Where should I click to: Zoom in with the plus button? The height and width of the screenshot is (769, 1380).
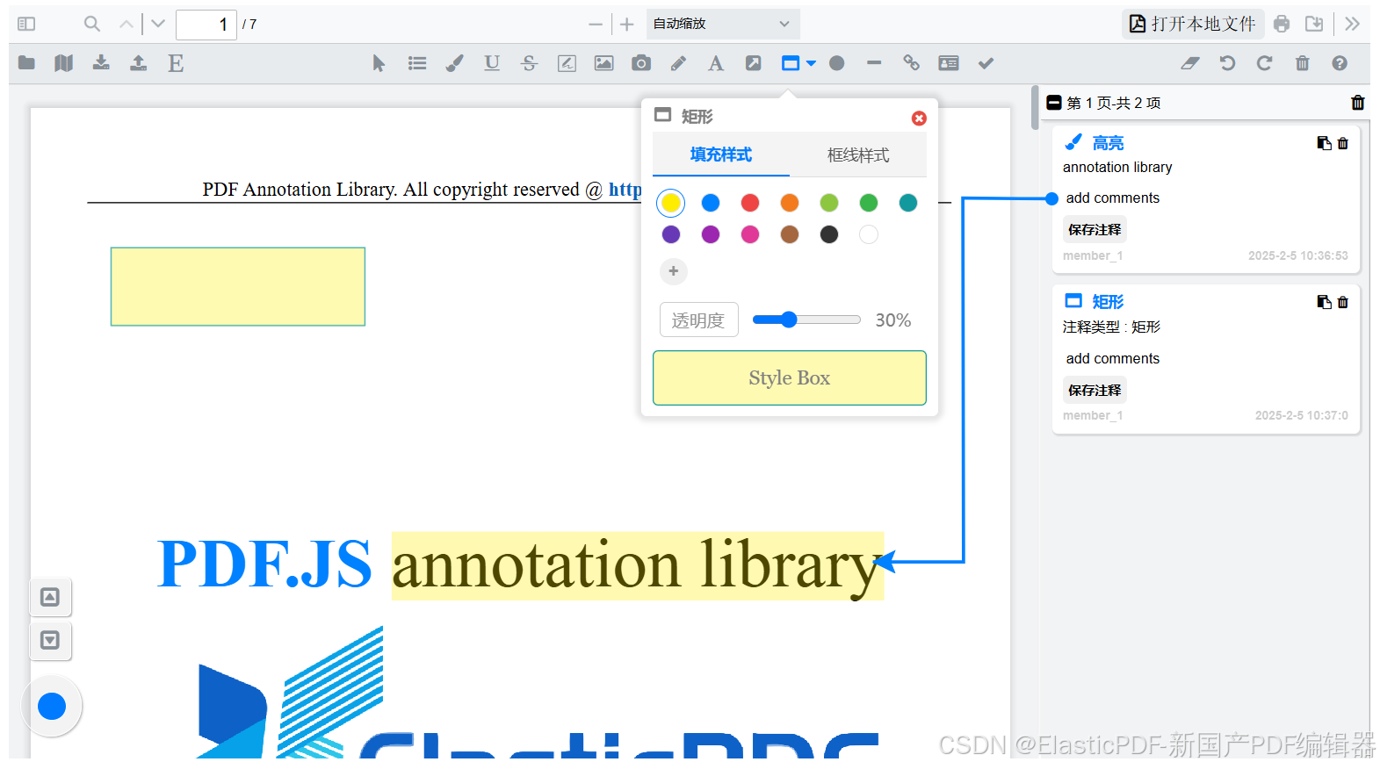[627, 25]
